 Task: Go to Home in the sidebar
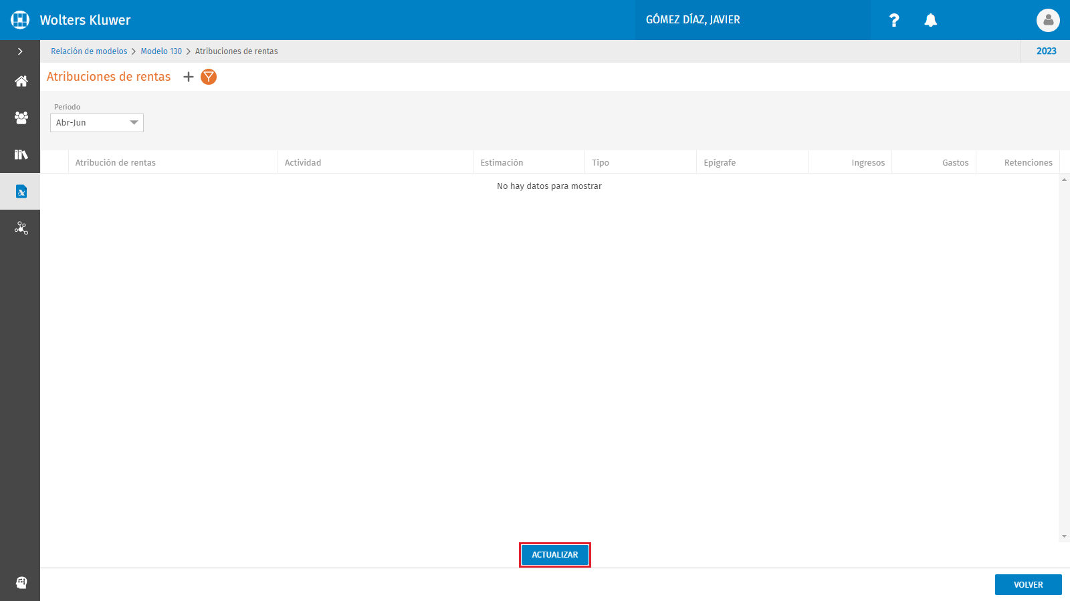[x=21, y=81]
